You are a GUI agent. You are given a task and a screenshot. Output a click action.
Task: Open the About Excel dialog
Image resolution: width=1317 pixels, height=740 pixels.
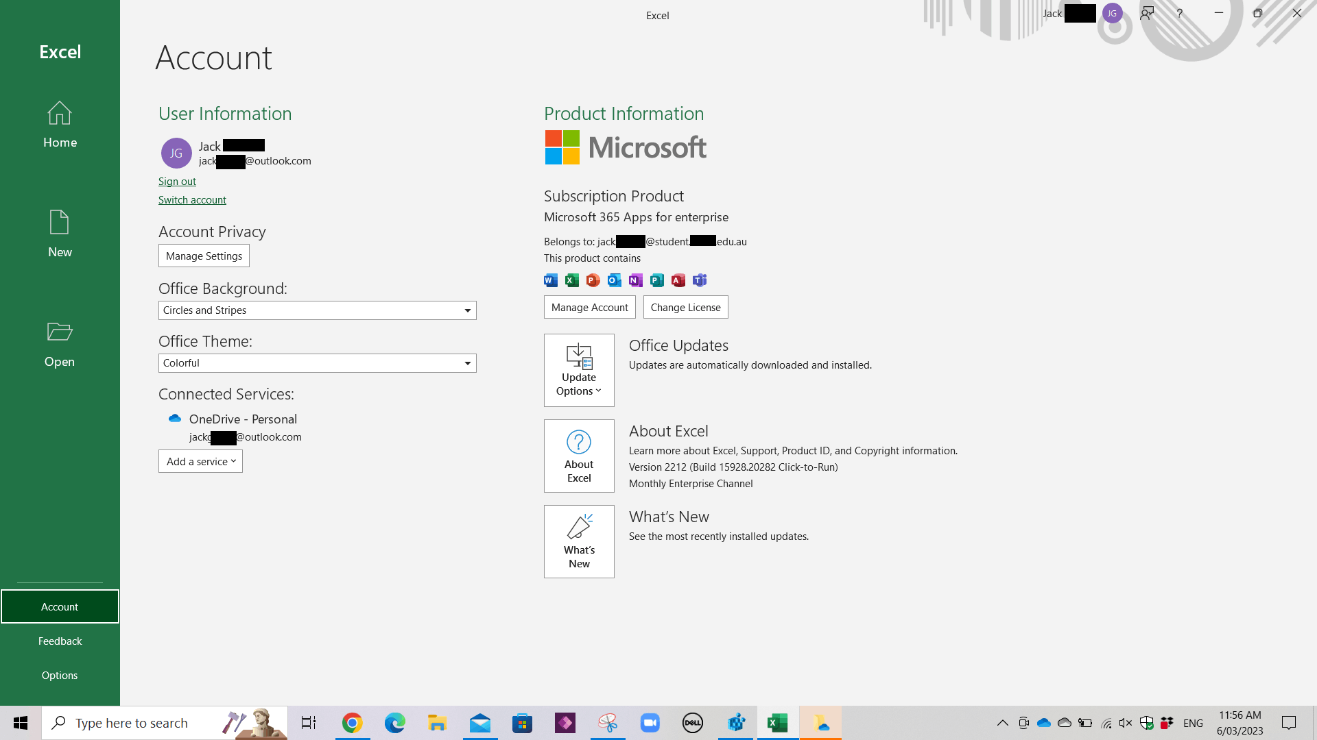[579, 456]
